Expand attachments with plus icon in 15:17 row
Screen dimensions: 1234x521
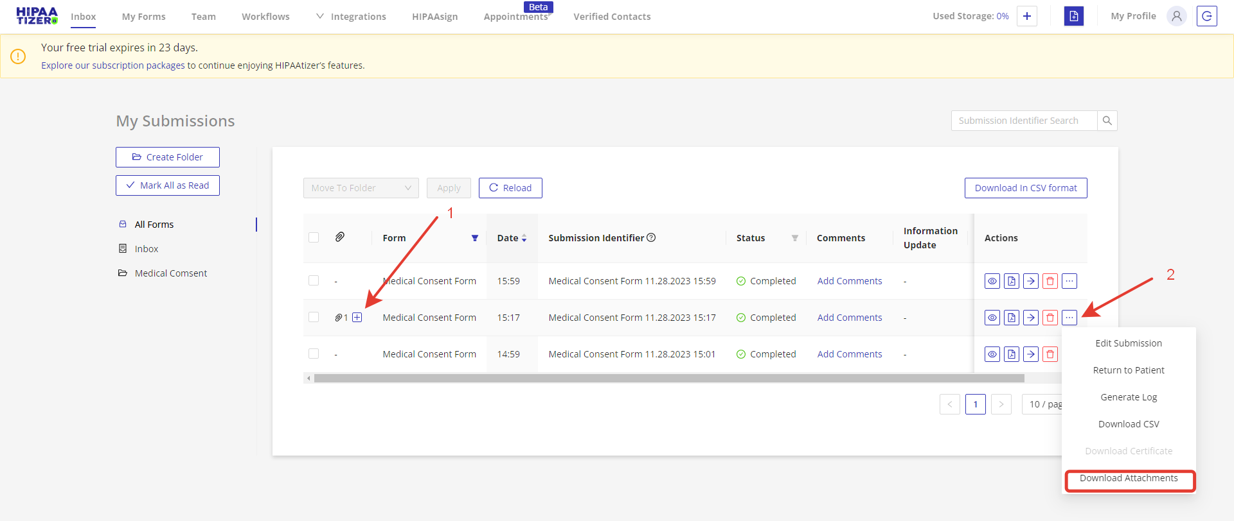point(357,318)
